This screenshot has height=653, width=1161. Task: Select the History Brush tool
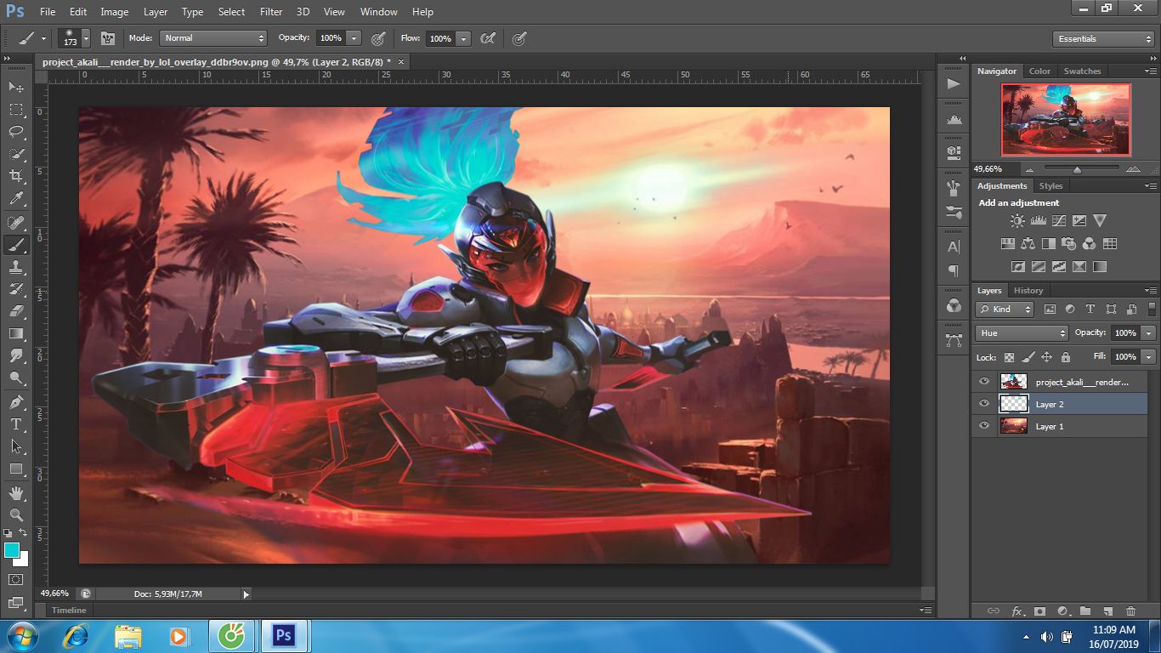coord(16,289)
